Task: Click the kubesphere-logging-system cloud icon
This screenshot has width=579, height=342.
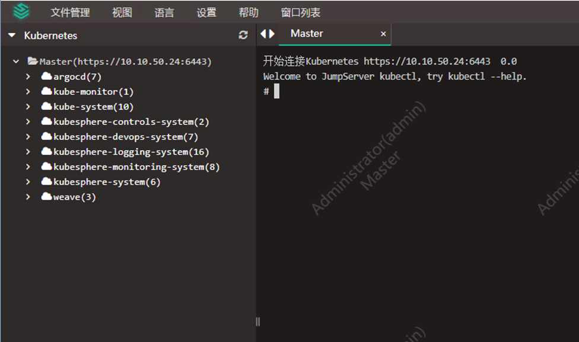Action: [46, 151]
